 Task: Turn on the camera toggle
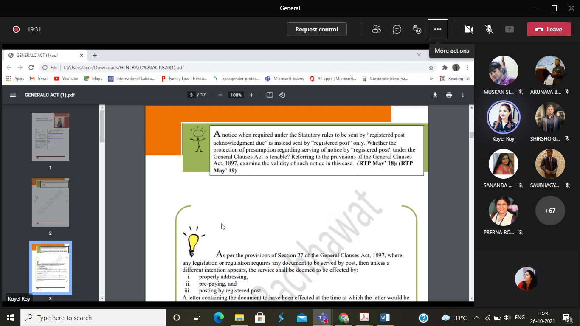[469, 29]
